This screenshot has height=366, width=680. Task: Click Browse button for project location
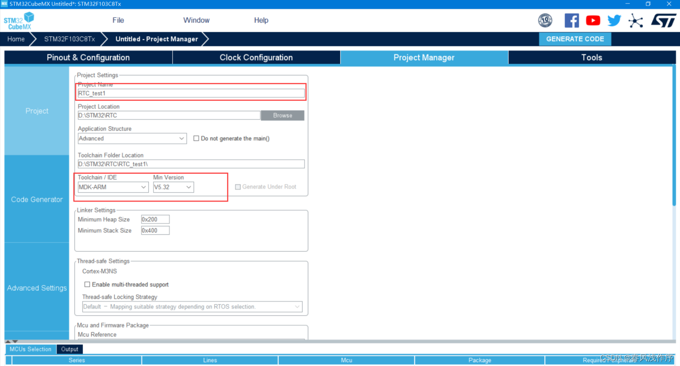coord(282,116)
